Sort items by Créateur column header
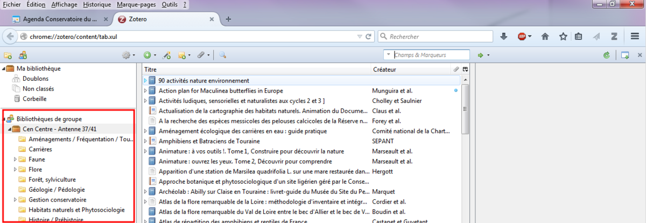This screenshot has width=646, height=223. 409,69
